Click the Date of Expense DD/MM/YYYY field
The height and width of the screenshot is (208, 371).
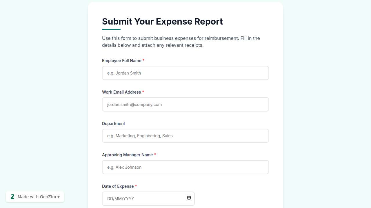(145, 199)
